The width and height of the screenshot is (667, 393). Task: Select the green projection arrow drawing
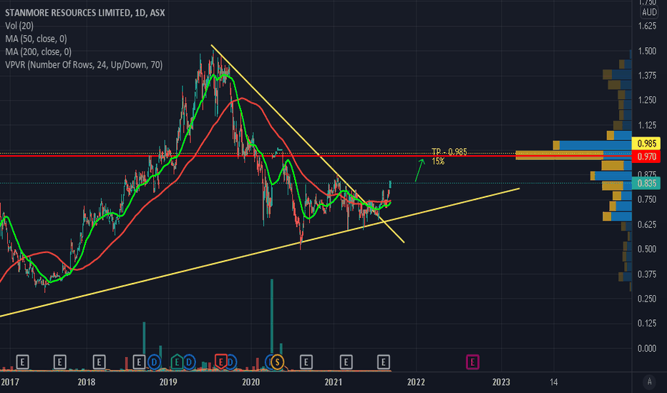coord(419,170)
